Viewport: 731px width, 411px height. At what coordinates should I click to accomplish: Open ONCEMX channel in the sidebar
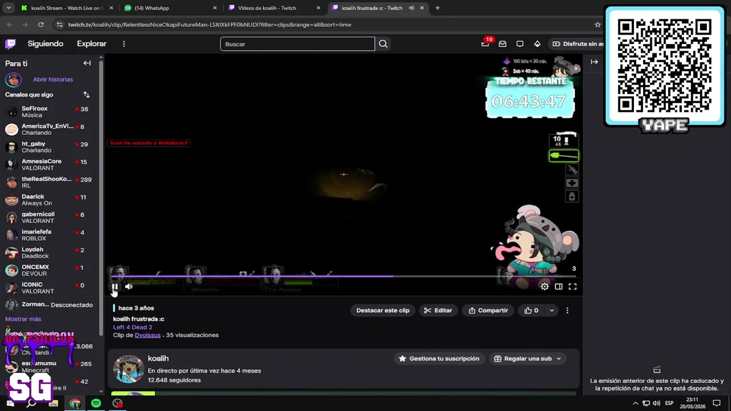[x=50, y=271]
